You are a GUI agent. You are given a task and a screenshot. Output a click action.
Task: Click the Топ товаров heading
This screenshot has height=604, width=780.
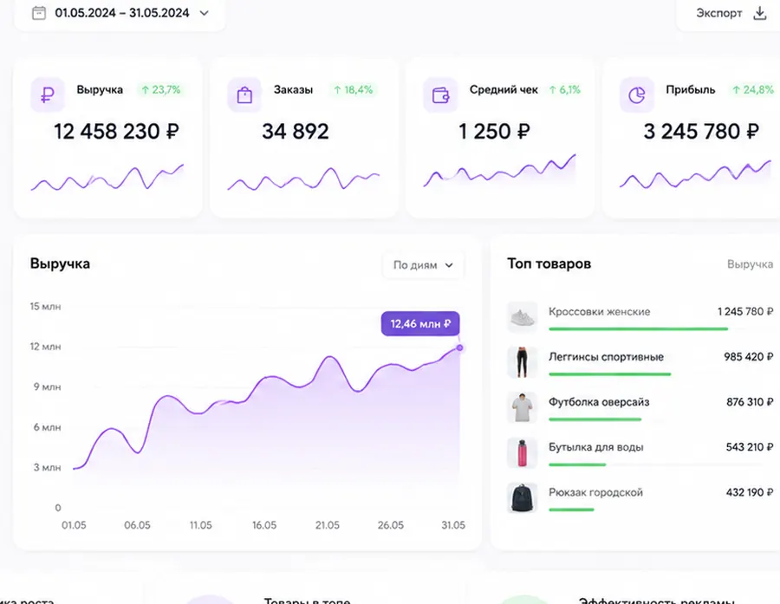[x=549, y=263]
